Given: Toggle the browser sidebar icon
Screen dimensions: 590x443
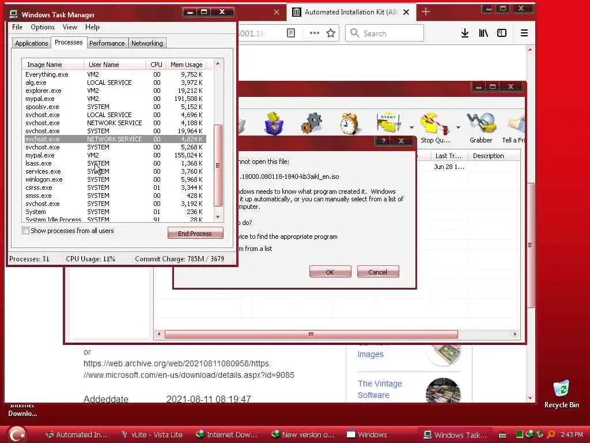Looking at the screenshot, I should click(502, 33).
